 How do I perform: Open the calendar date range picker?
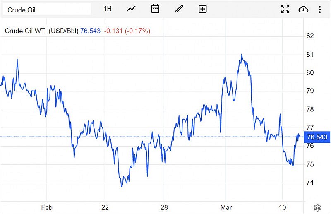click(155, 9)
